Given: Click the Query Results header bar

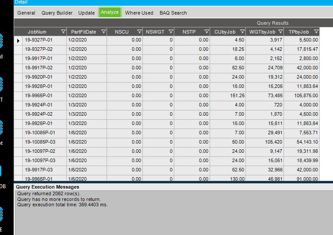Looking at the screenshot, I should click(173, 23).
